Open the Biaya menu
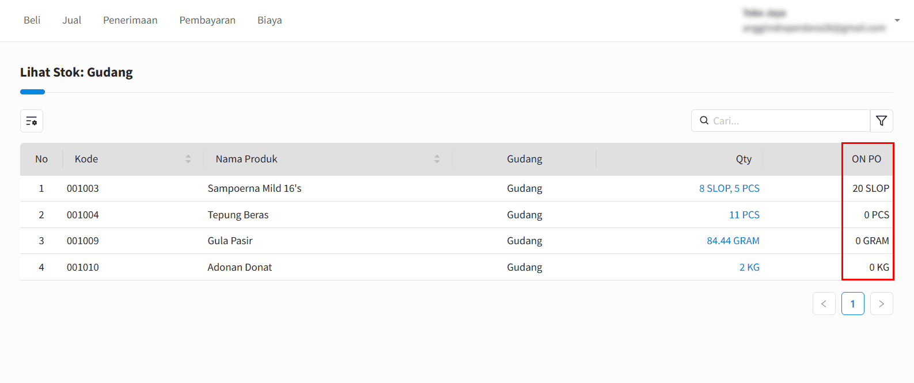The width and height of the screenshot is (914, 383). 270,20
